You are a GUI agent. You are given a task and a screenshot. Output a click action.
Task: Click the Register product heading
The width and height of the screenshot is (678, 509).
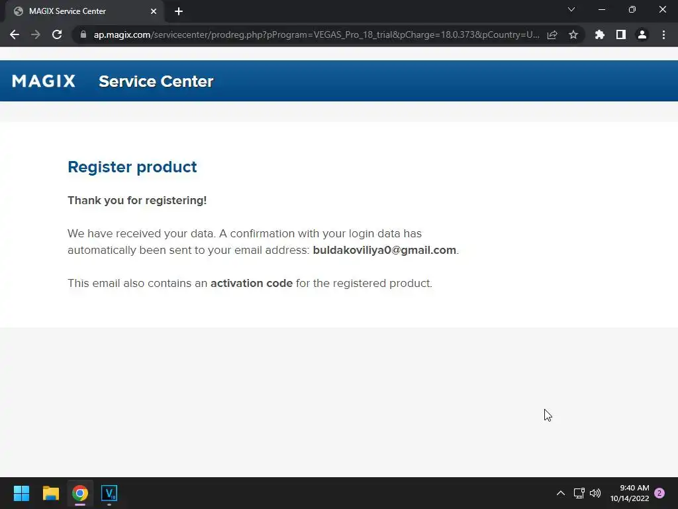click(132, 167)
